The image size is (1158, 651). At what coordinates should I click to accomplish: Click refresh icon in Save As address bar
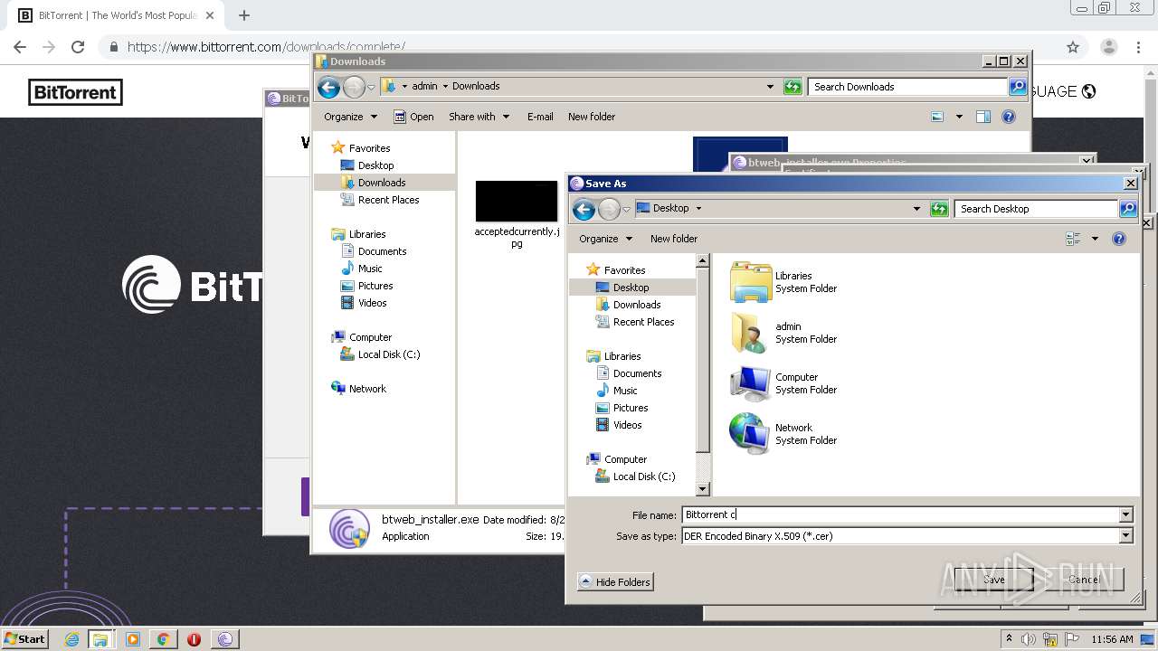[x=939, y=209]
